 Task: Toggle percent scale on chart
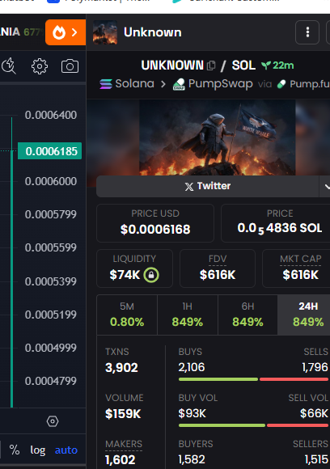(x=14, y=450)
